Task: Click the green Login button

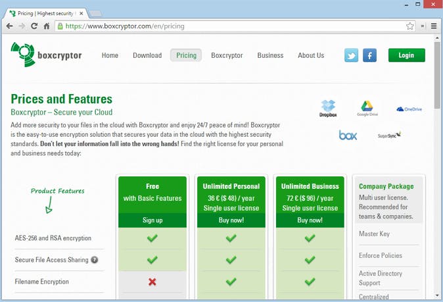Action: [x=407, y=55]
